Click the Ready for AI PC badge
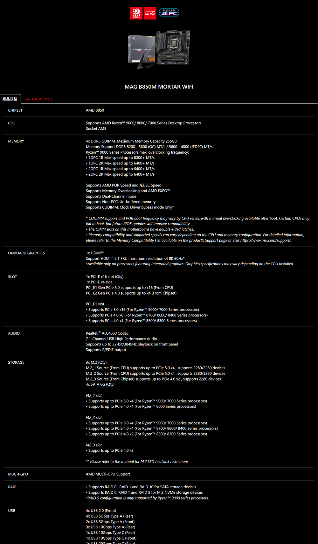318x544 pixels. tap(169, 12)
